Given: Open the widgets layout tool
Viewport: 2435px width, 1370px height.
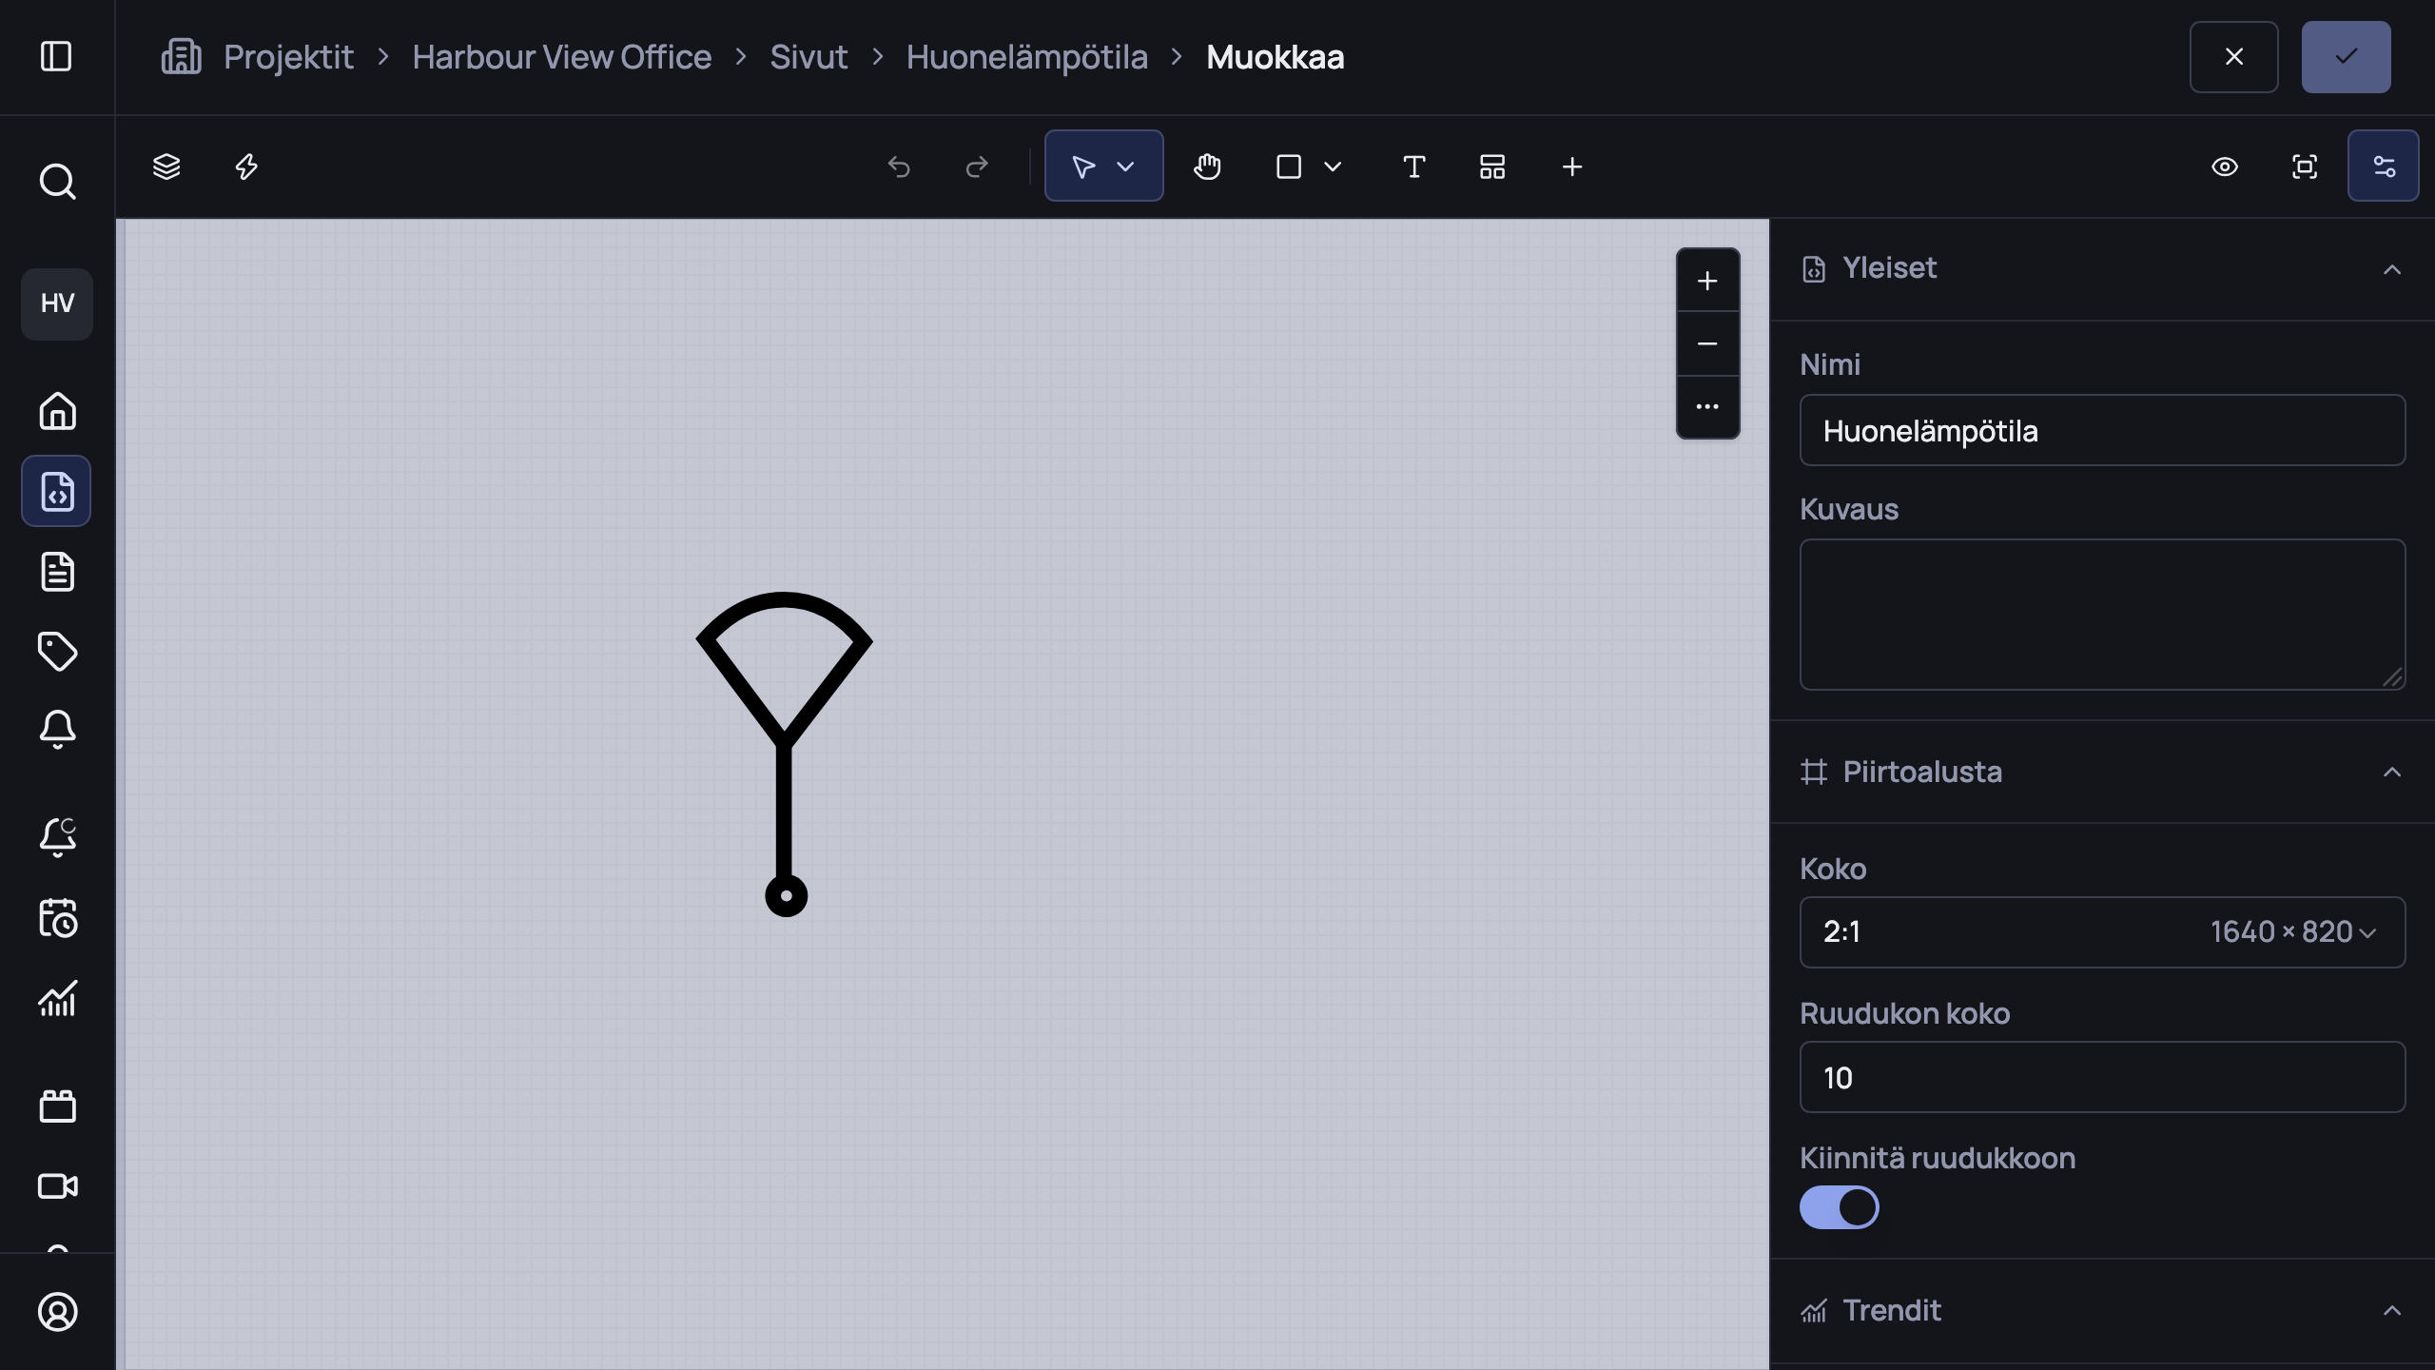Looking at the screenshot, I should point(1492,166).
